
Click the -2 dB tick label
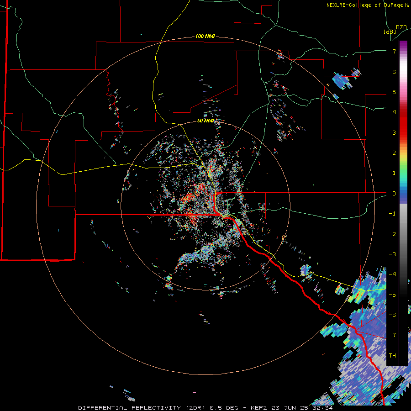(x=392, y=234)
